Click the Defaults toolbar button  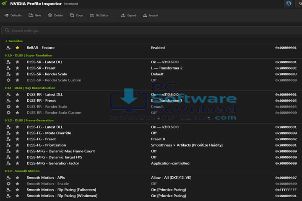point(13,15)
